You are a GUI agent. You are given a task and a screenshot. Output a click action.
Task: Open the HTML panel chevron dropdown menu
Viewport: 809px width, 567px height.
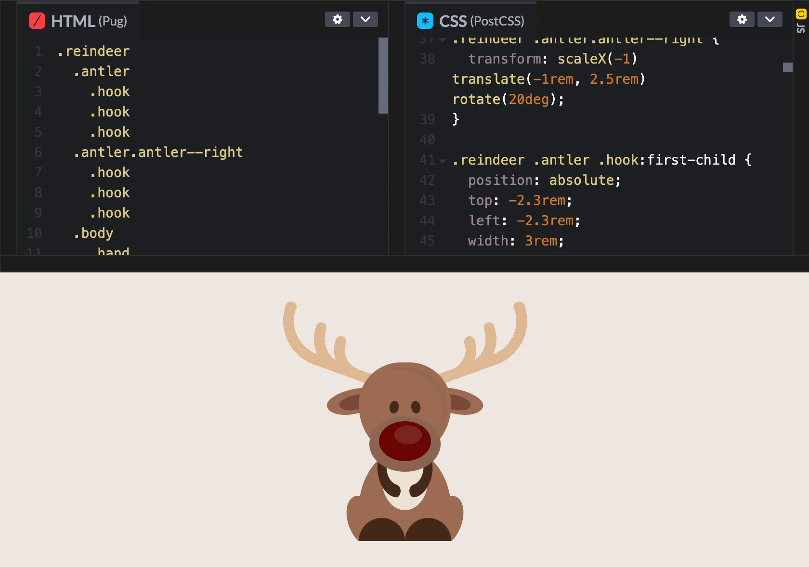(x=365, y=20)
